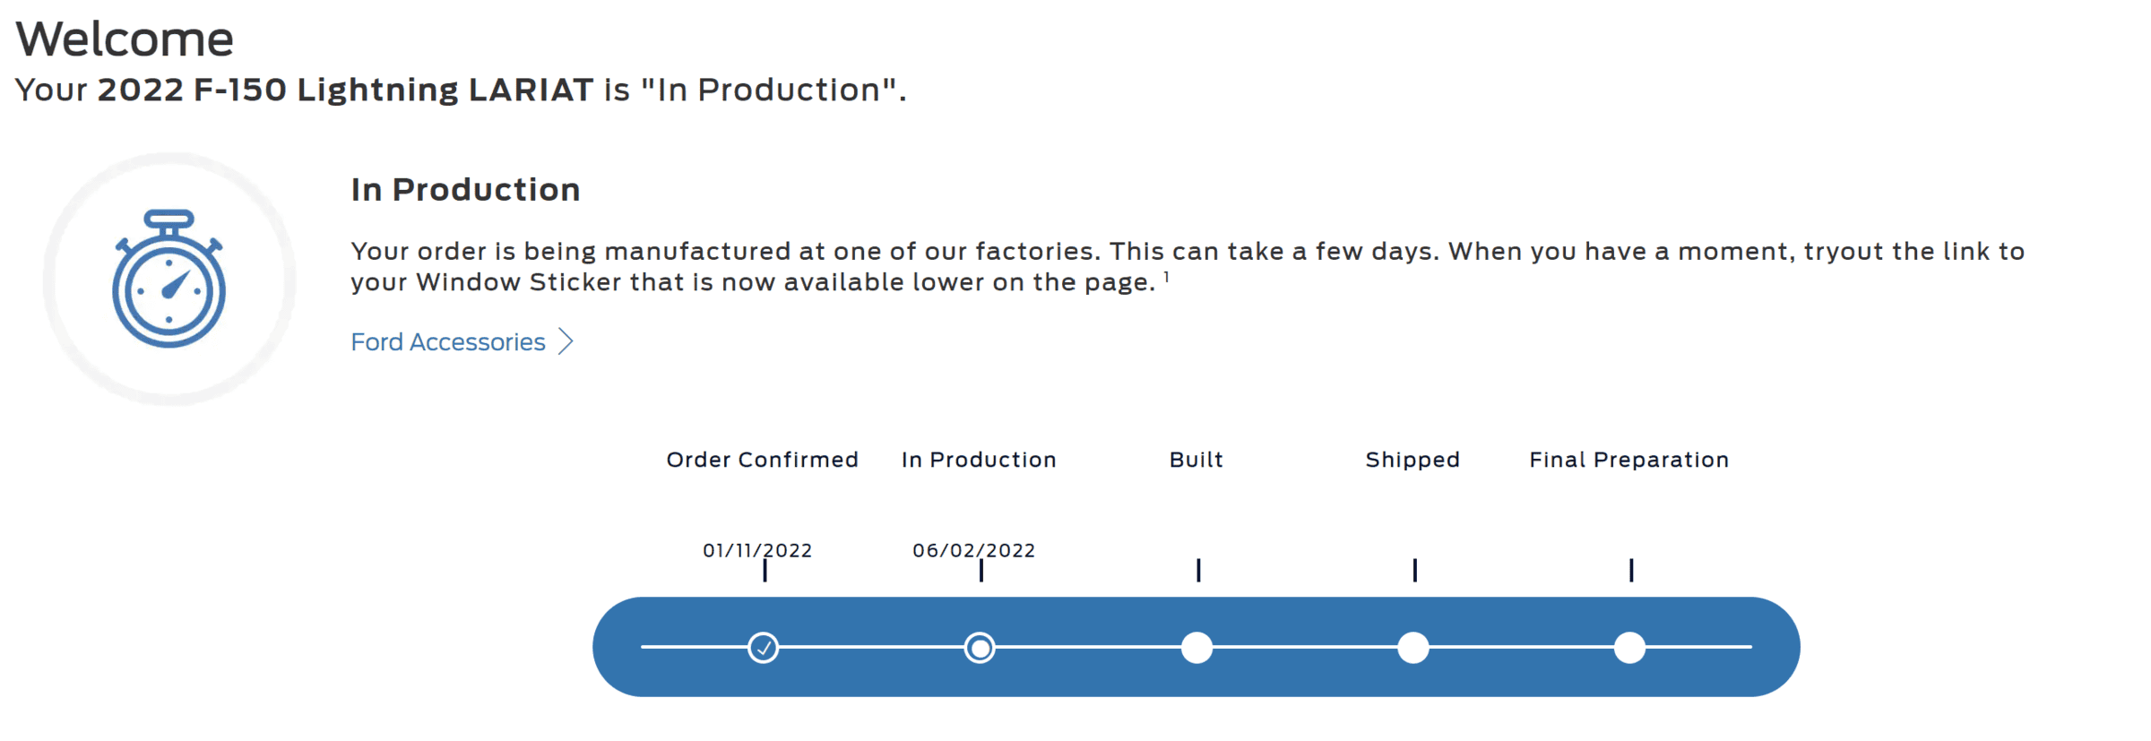The height and width of the screenshot is (741, 2151).
Task: Open the Ford Accessories link
Action: 448,342
